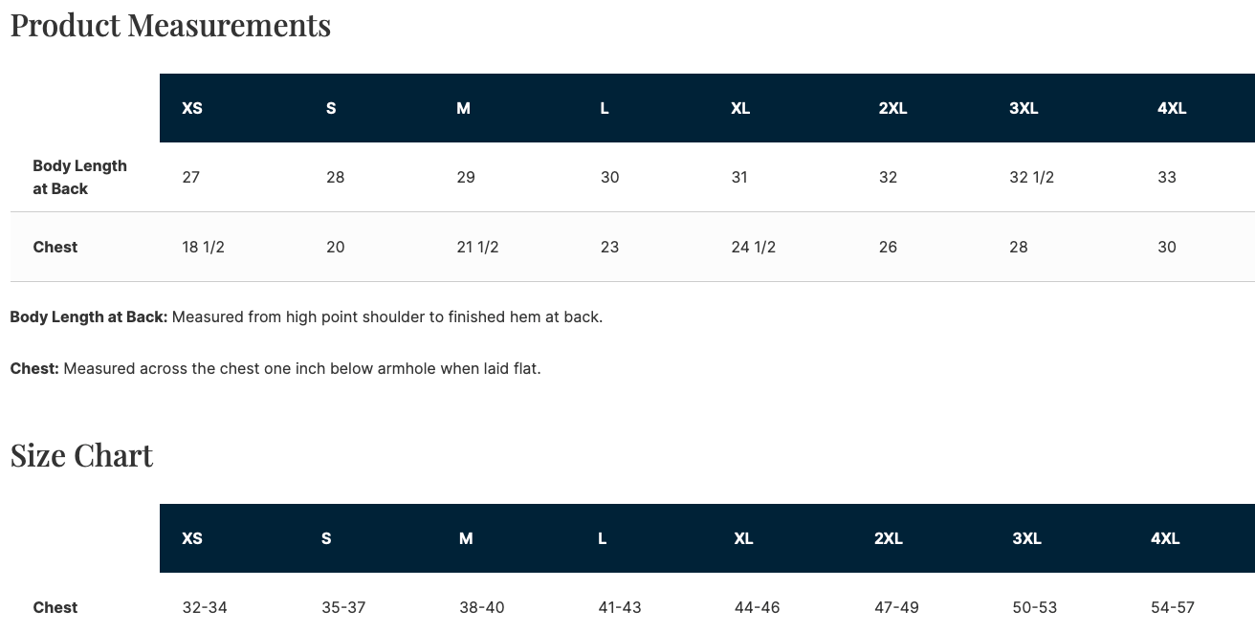Click the Product Measurements heading
This screenshot has height=632, width=1255.
(170, 25)
